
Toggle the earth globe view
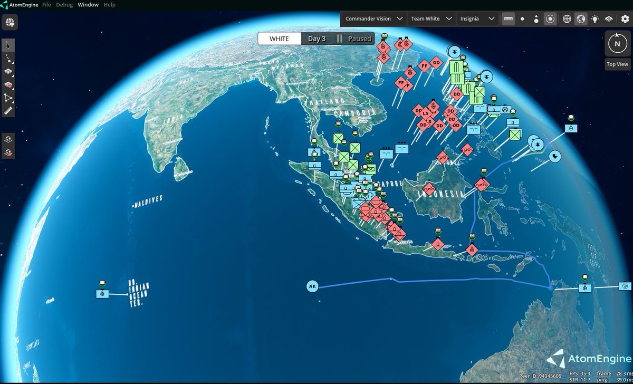point(581,18)
